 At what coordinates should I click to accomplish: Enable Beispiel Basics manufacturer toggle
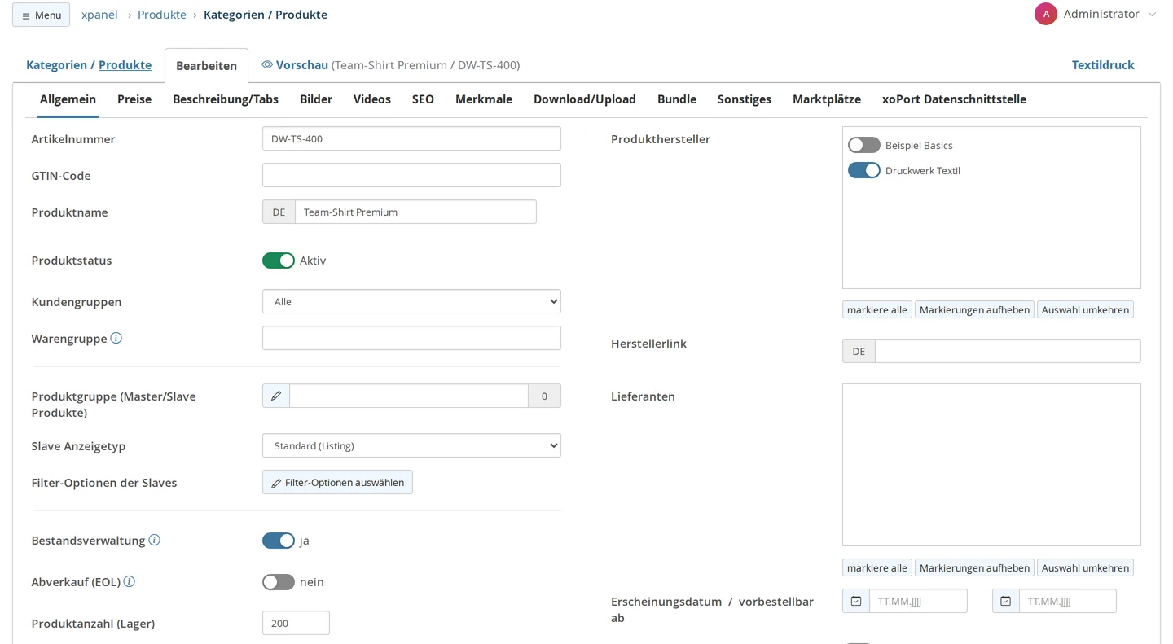tap(864, 145)
